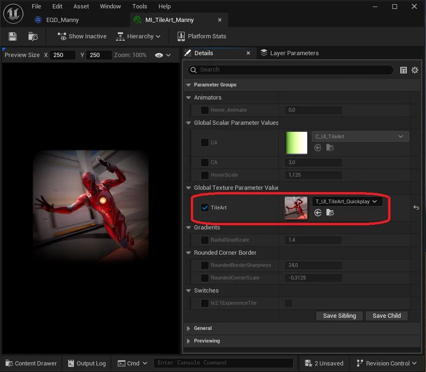This screenshot has width=426, height=372.
Task: Click the HoverScale value field
Action: (313, 175)
